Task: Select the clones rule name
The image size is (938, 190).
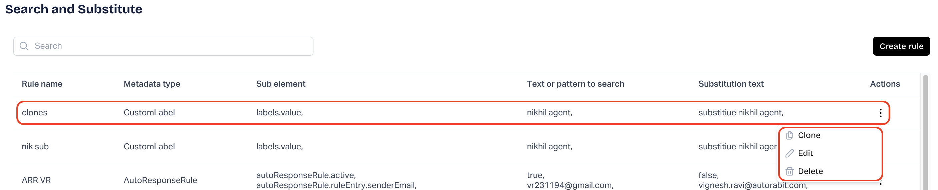Action: (35, 113)
